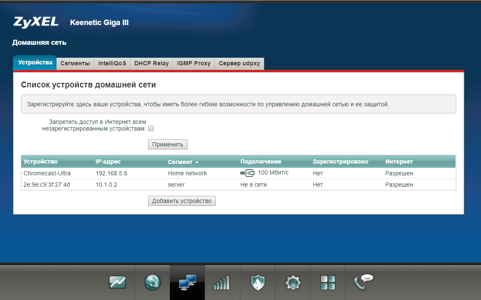Open the Wi-Fi signal bars icon
The height and width of the screenshot is (300, 481).
click(x=221, y=283)
